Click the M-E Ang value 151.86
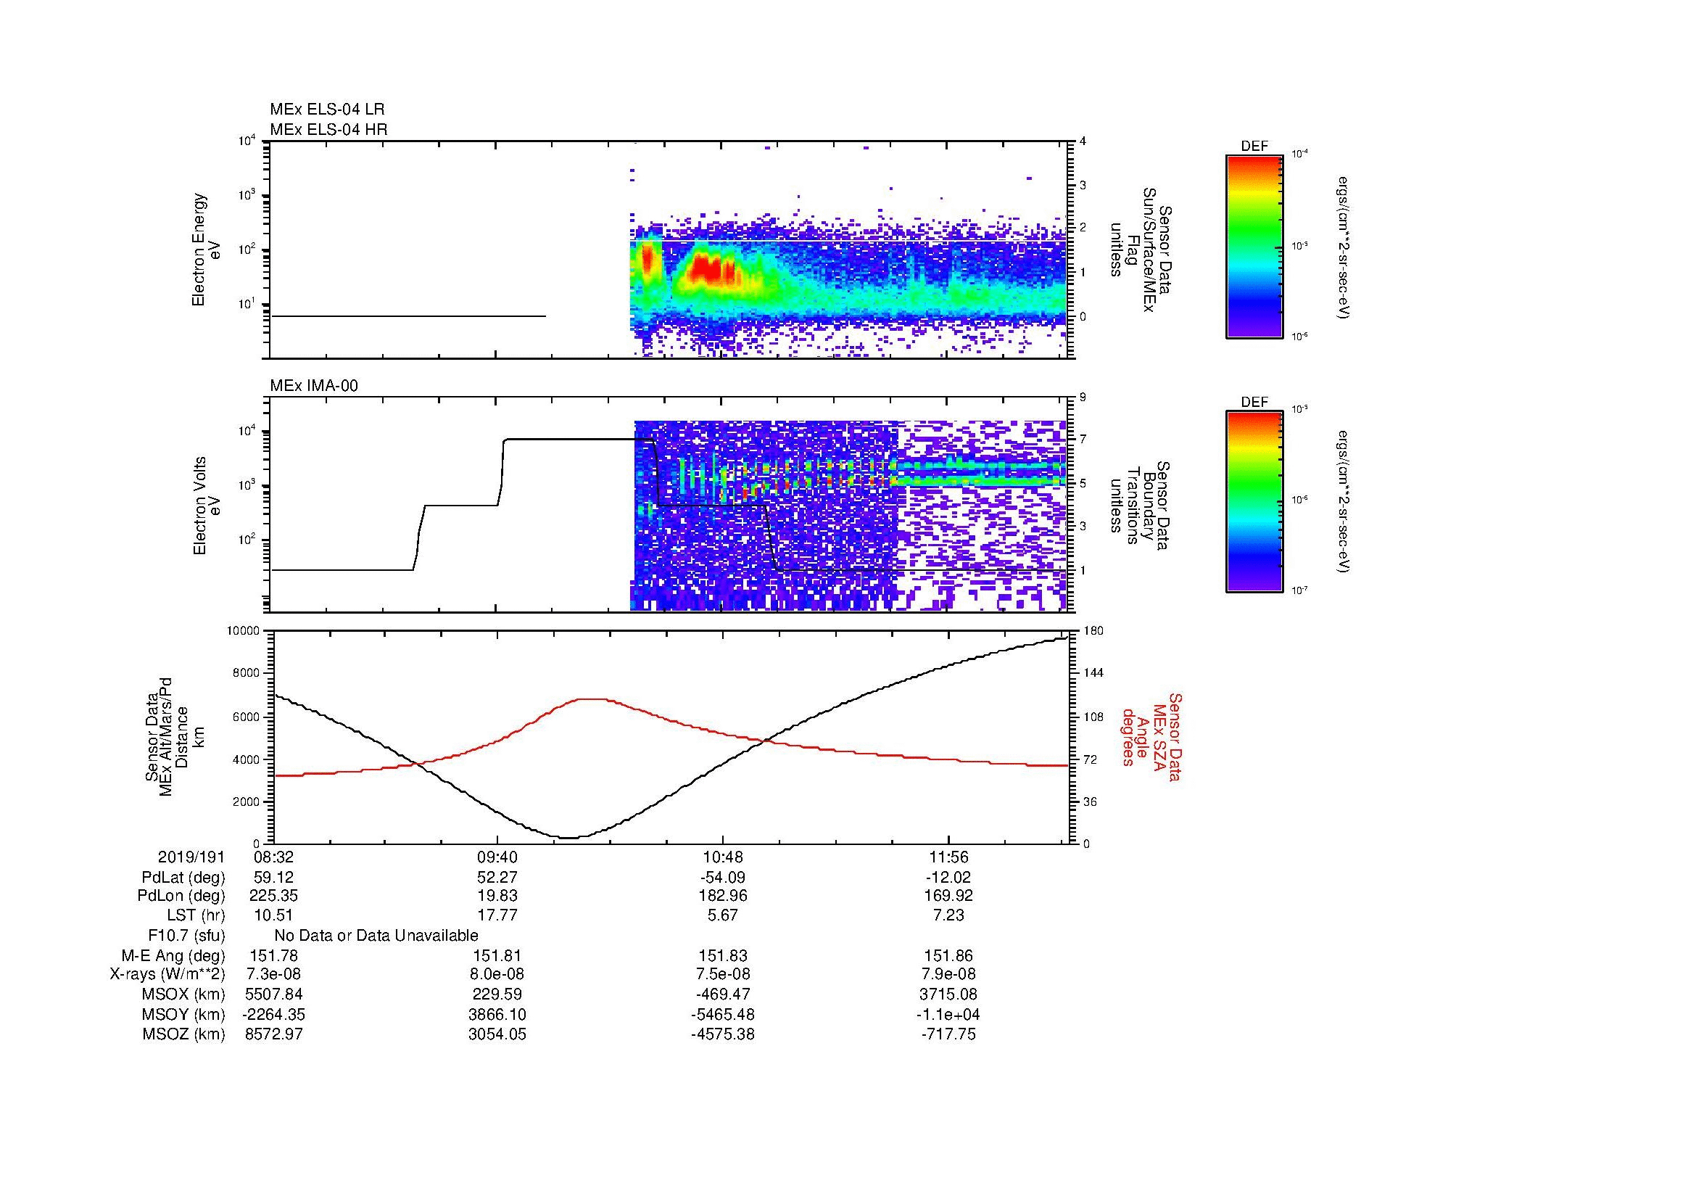Viewport: 1696px width, 1199px height. tap(948, 956)
